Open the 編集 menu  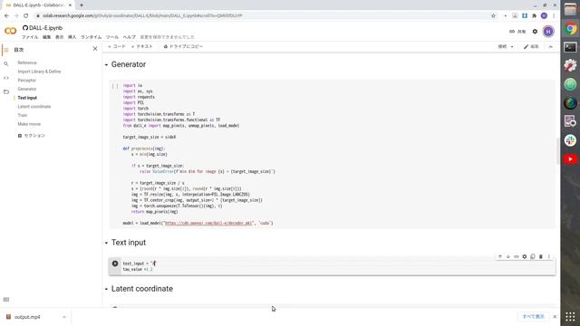click(46, 37)
